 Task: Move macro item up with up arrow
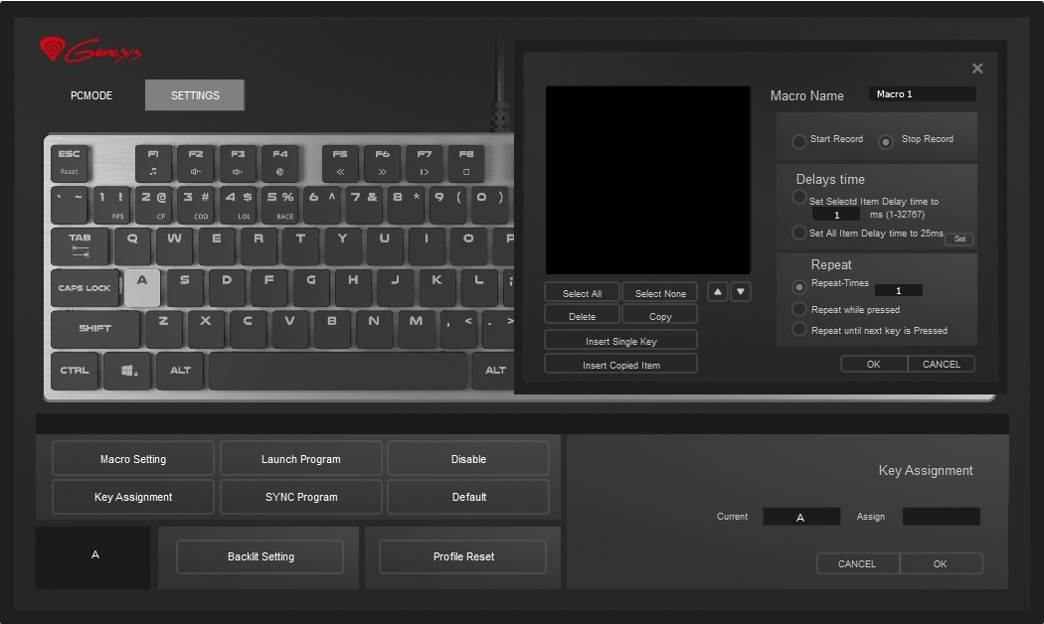(x=718, y=292)
